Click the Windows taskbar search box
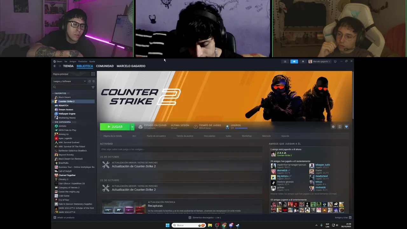Image resolution: width=407 pixels, height=229 pixels. (189, 225)
